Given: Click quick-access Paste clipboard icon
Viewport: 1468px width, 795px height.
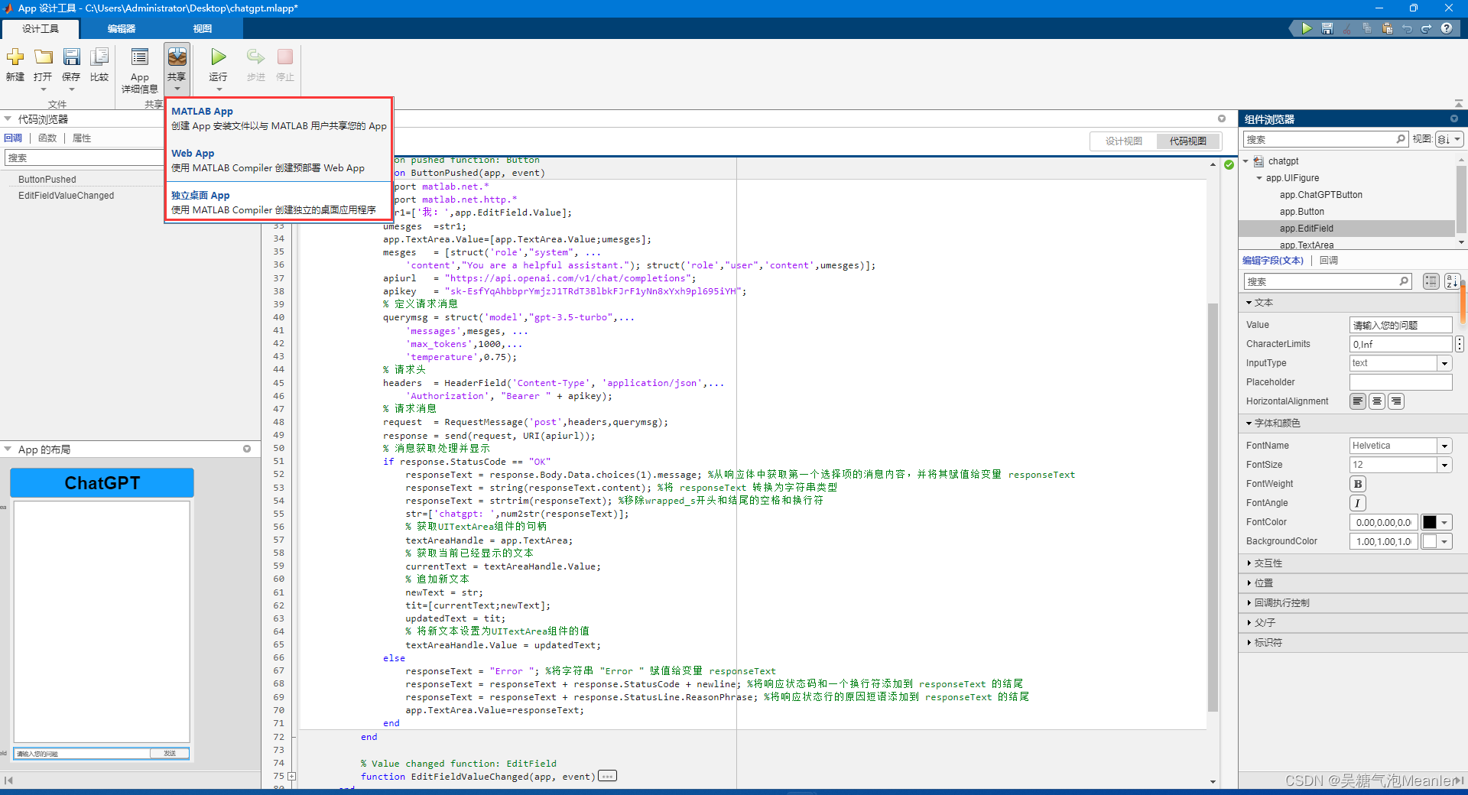Looking at the screenshot, I should pyautogui.click(x=1387, y=28).
